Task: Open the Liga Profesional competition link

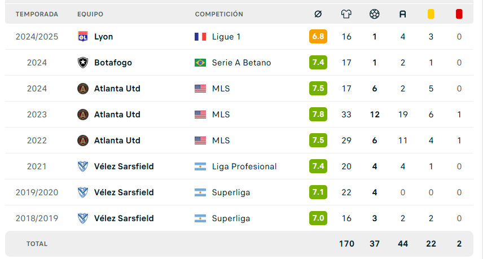Action: click(x=244, y=166)
